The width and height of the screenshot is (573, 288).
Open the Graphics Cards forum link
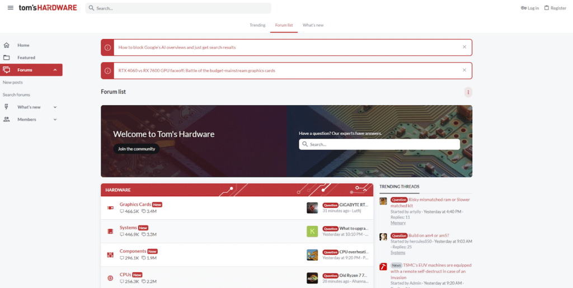coord(135,205)
